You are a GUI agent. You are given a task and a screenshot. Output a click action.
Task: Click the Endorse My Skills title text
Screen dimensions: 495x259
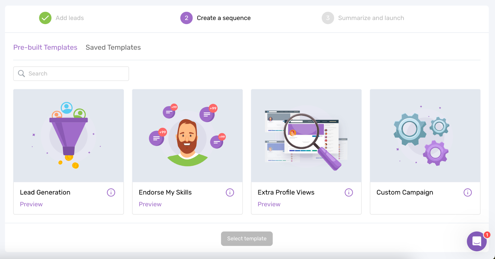click(x=165, y=192)
